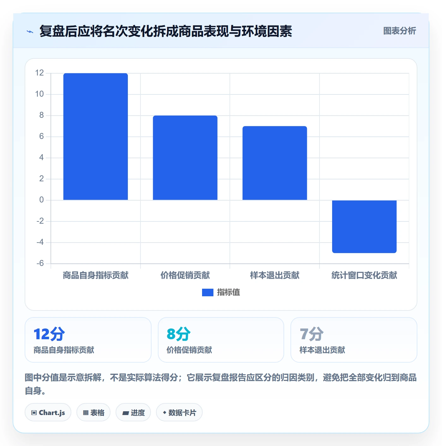
Task: Click the 12分 score value
Action: [x=49, y=334]
